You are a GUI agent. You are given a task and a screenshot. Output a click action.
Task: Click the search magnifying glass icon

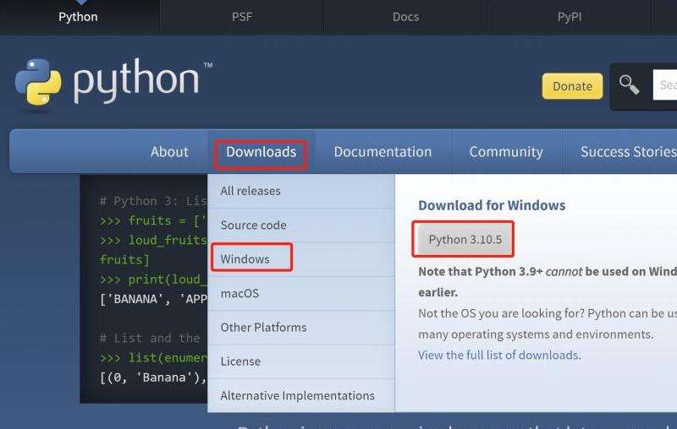tap(629, 84)
